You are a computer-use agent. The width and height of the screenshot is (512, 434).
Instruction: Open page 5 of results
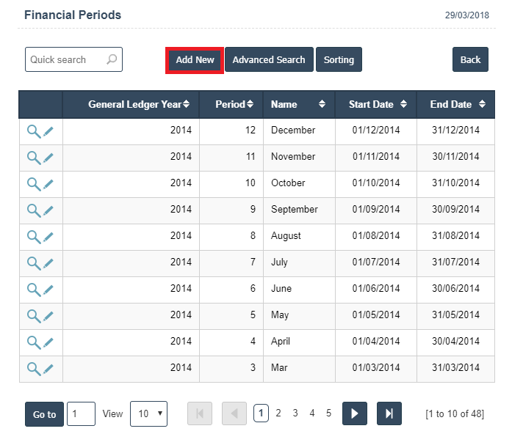point(329,413)
